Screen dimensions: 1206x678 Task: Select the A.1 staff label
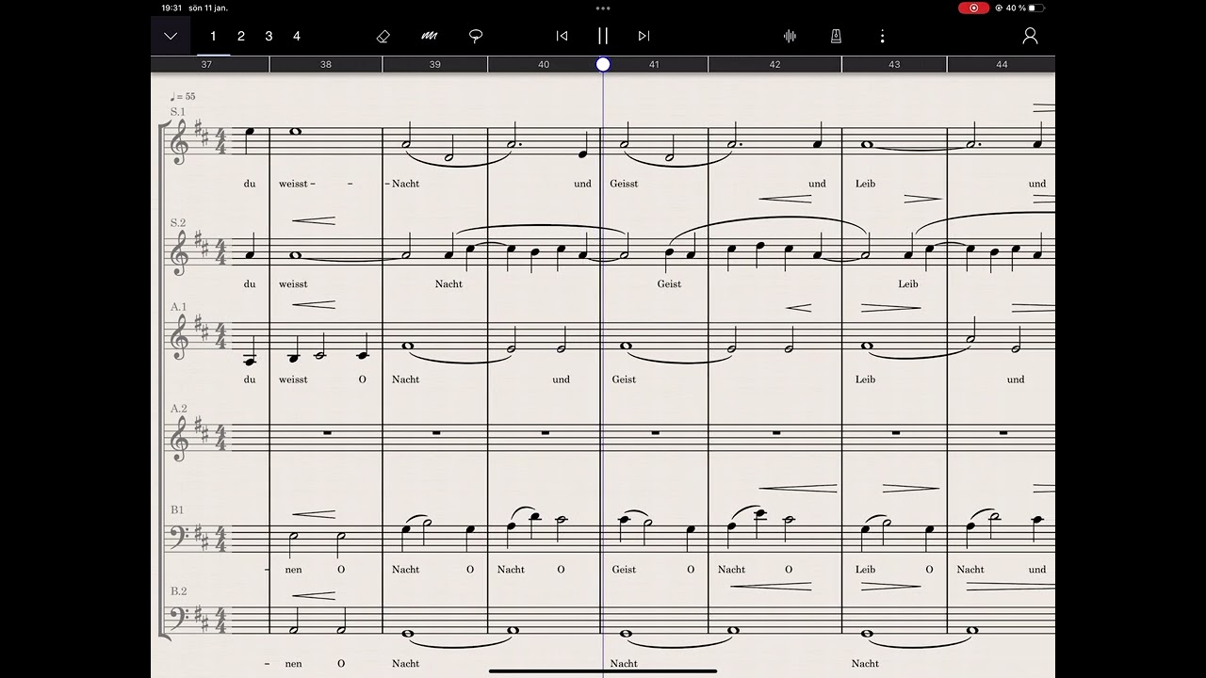click(x=178, y=307)
